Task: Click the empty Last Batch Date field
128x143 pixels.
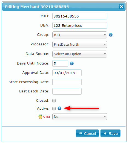Action: (x=67, y=91)
